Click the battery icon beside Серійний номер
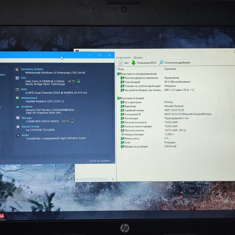The image size is (235, 235). point(122,110)
